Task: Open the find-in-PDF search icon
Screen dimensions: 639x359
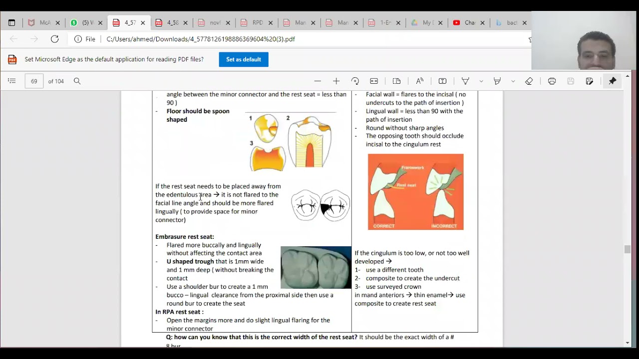Action: click(x=77, y=81)
